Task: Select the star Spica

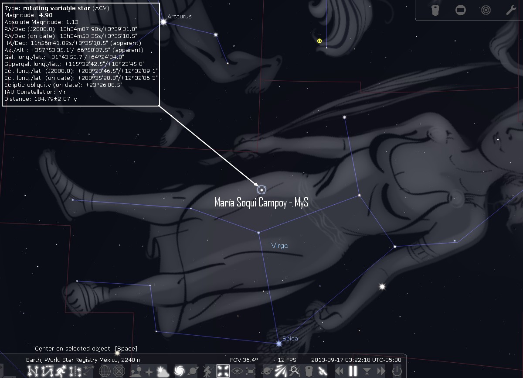Action: [x=279, y=344]
